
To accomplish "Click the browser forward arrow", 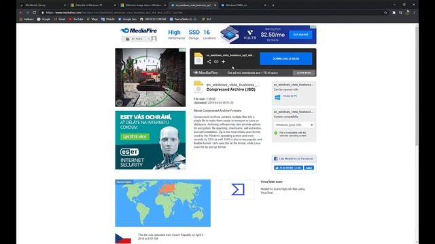I will pos(28,12).
